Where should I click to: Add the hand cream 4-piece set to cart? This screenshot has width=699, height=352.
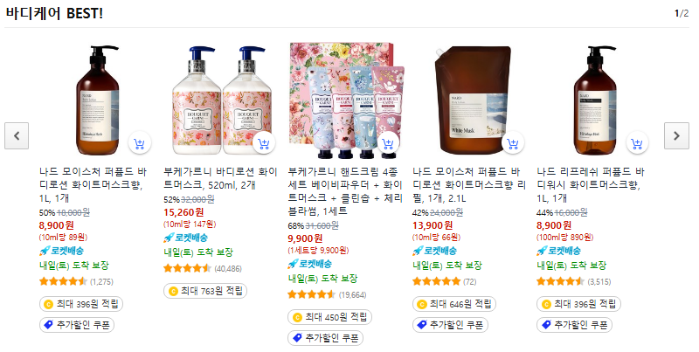(388, 143)
